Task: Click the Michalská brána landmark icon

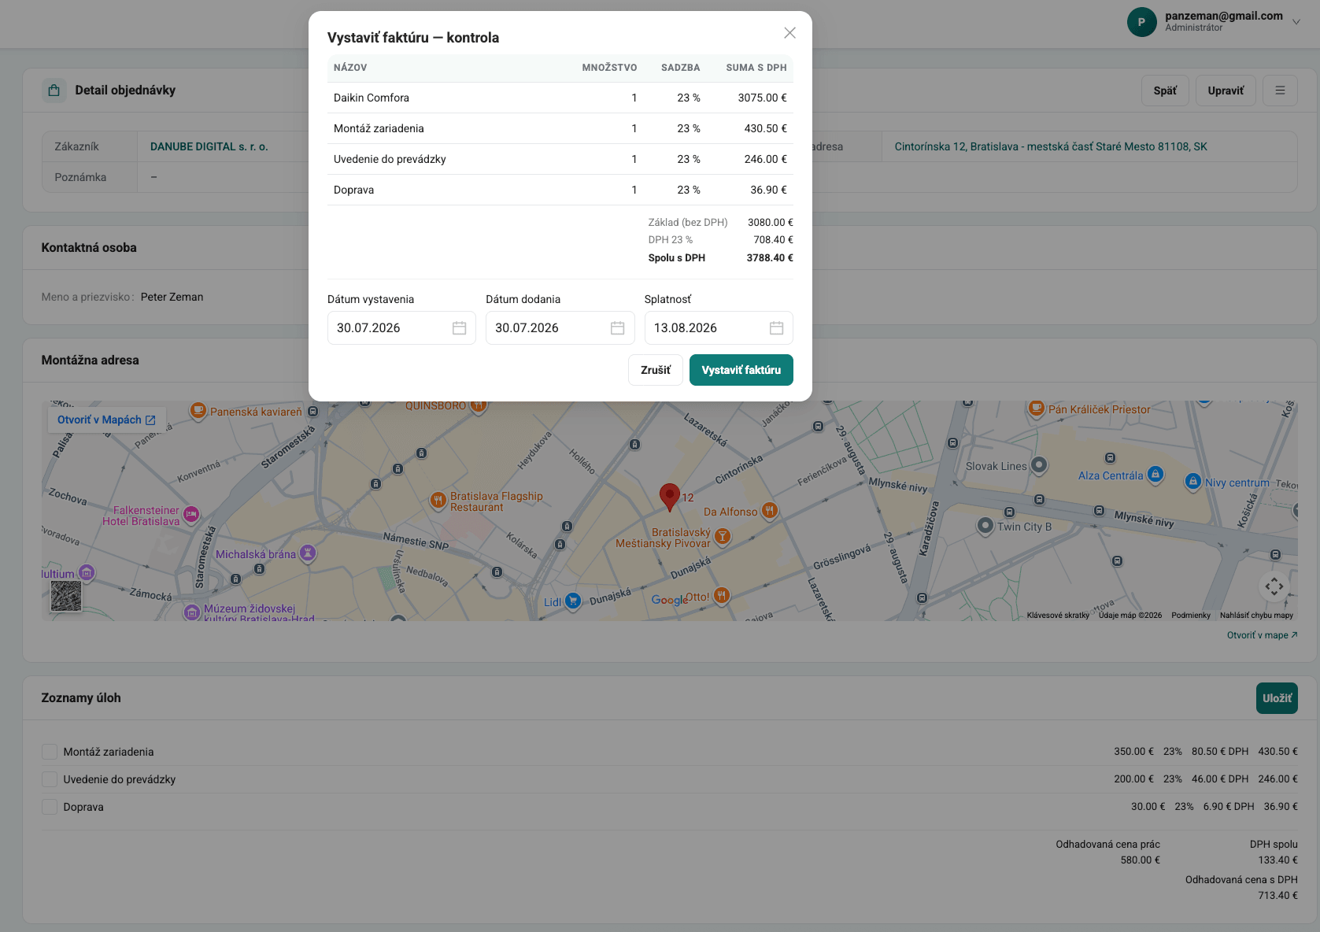Action: [308, 553]
